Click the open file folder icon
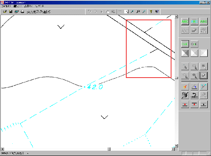Screen dimensions: 211x156 pos(5,12)
